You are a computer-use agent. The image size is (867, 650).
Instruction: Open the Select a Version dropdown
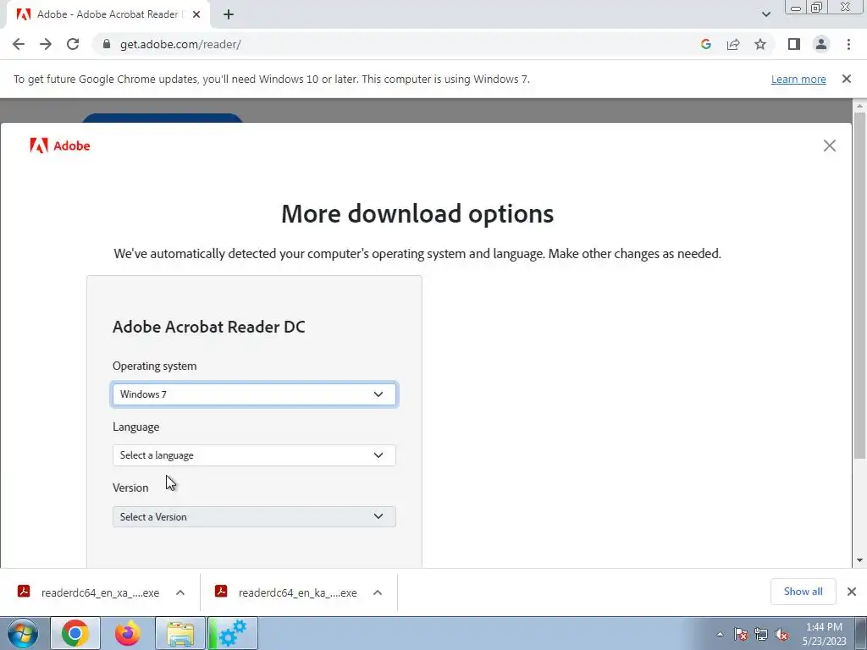[x=254, y=517]
